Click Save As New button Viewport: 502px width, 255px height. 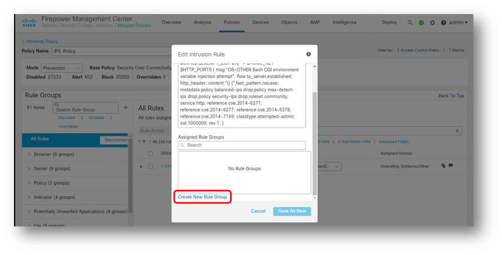292,211
